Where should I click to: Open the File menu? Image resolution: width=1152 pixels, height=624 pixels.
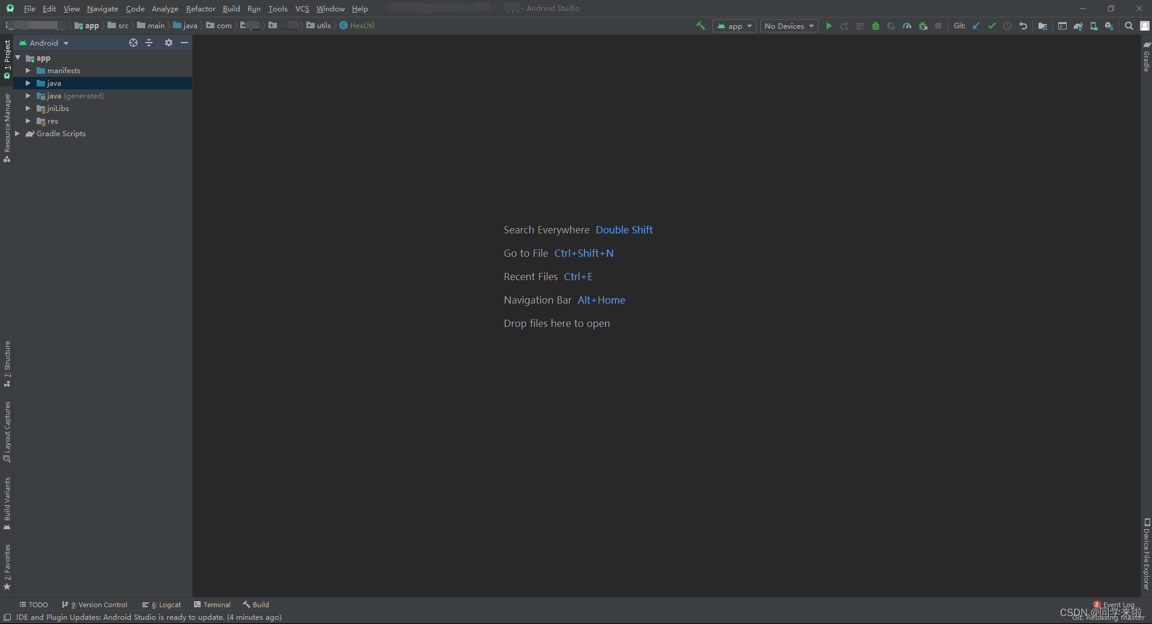[29, 9]
